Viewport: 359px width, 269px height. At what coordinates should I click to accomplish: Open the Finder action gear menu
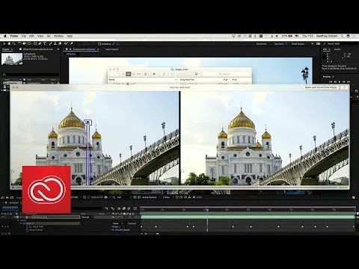pos(155,74)
